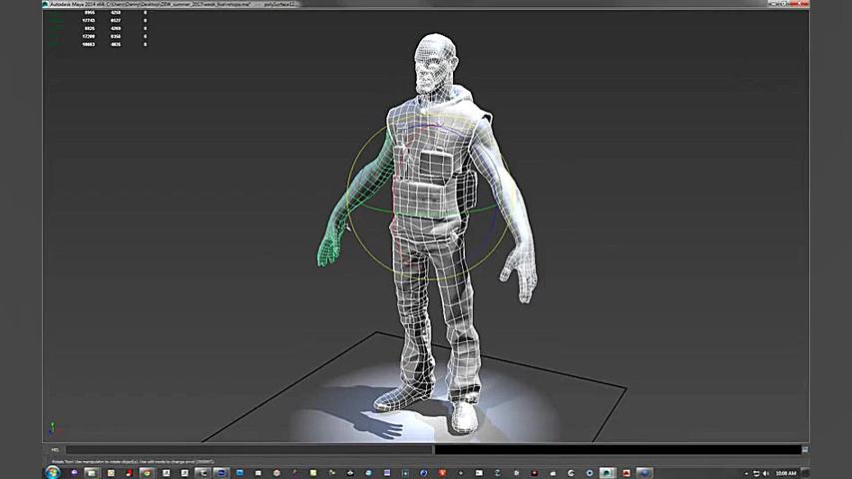Click the MEL command line input field

tap(249, 450)
